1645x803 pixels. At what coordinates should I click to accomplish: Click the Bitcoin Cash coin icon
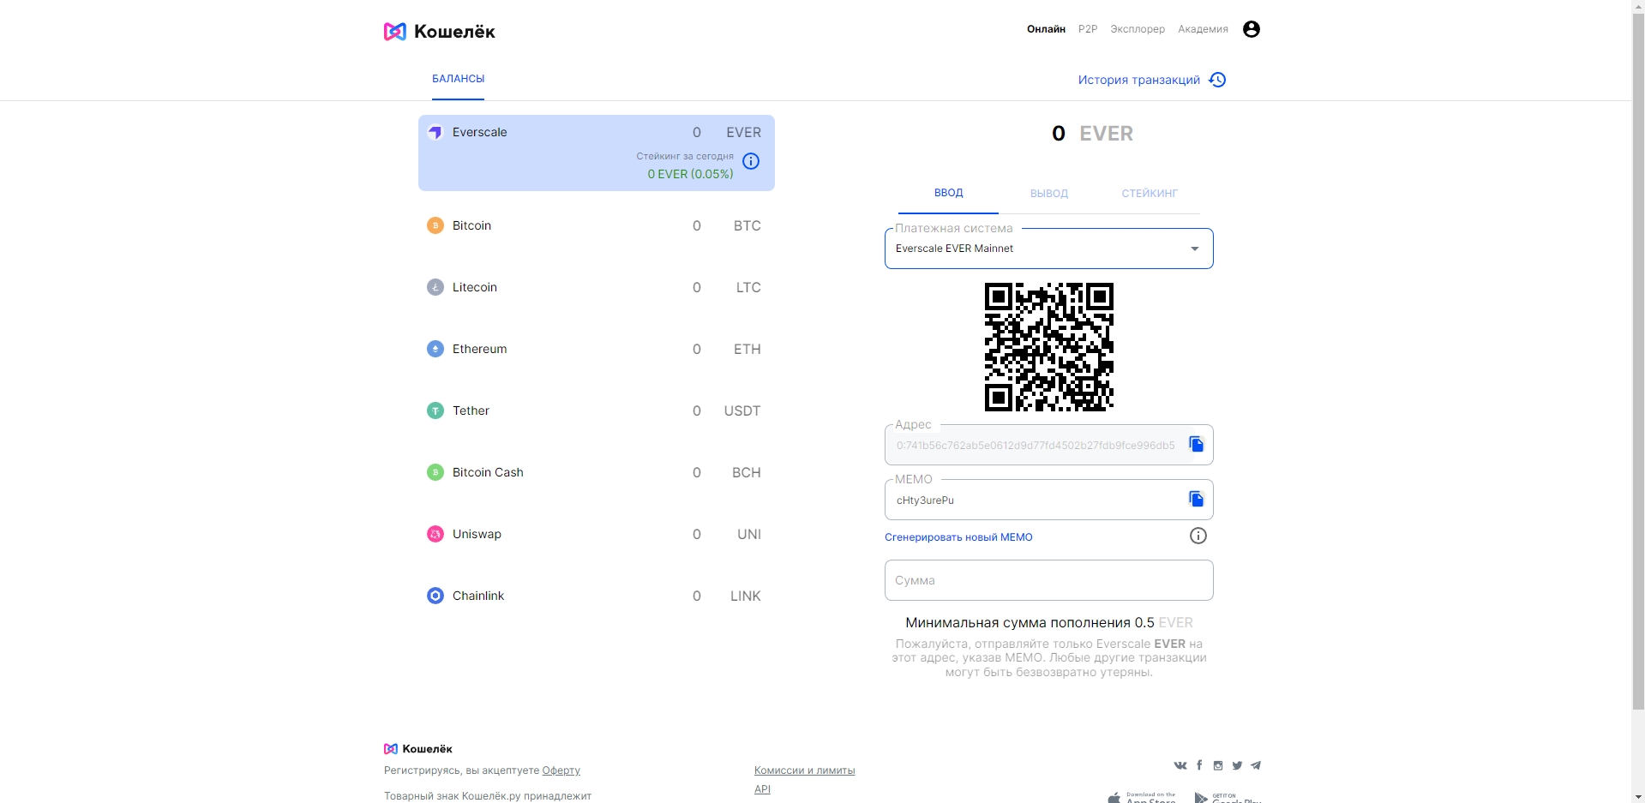[x=435, y=472]
